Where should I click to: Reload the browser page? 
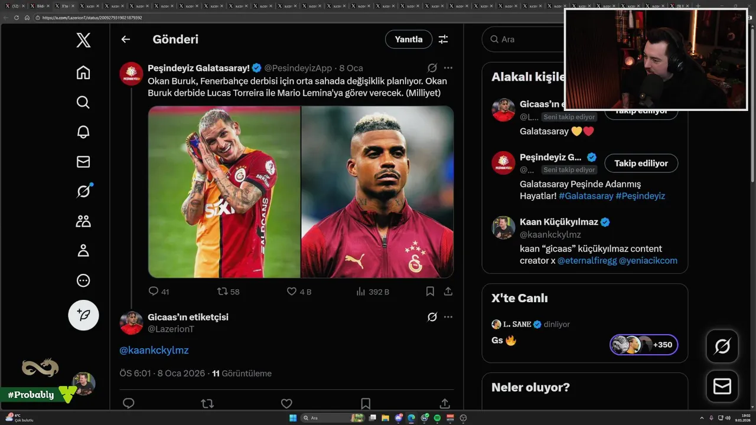[17, 18]
